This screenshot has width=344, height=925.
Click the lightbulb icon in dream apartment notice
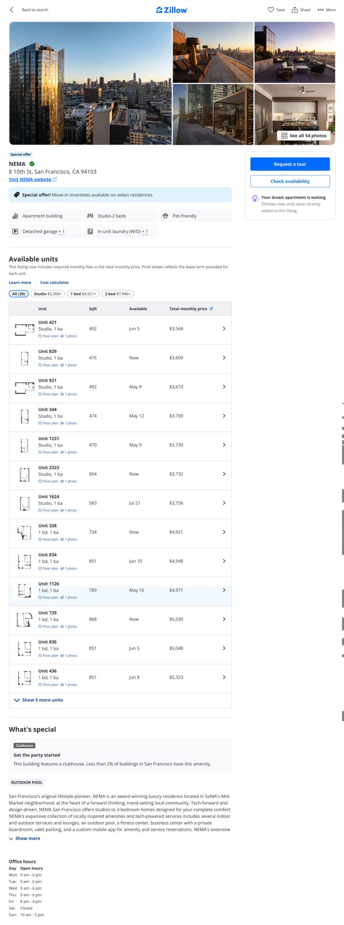pos(255,198)
